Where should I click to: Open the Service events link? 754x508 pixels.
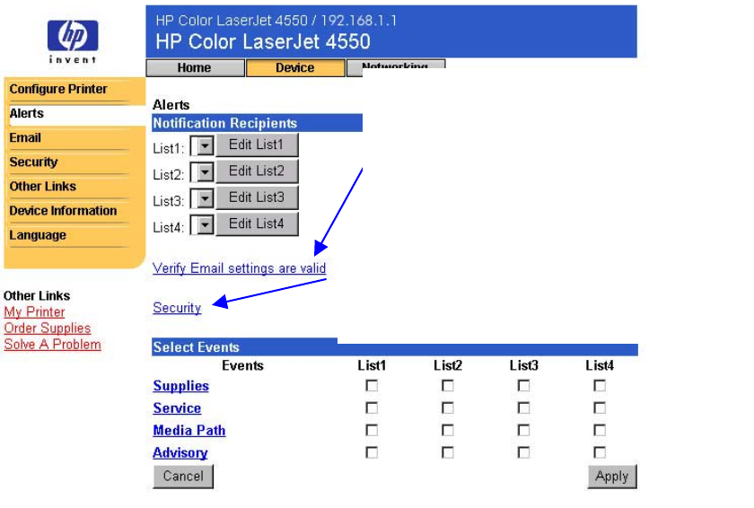177,408
